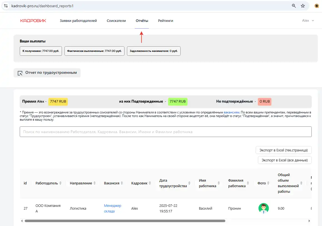Sort by Направление column sort icon

pos(94,183)
